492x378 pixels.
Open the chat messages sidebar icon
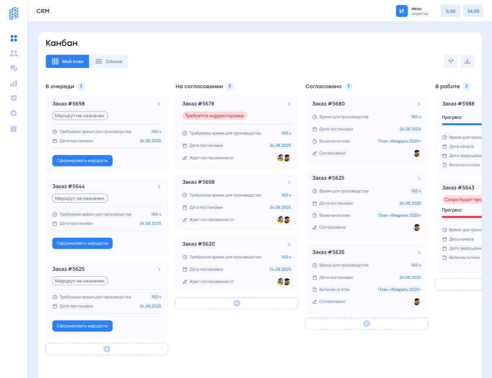pos(14,69)
